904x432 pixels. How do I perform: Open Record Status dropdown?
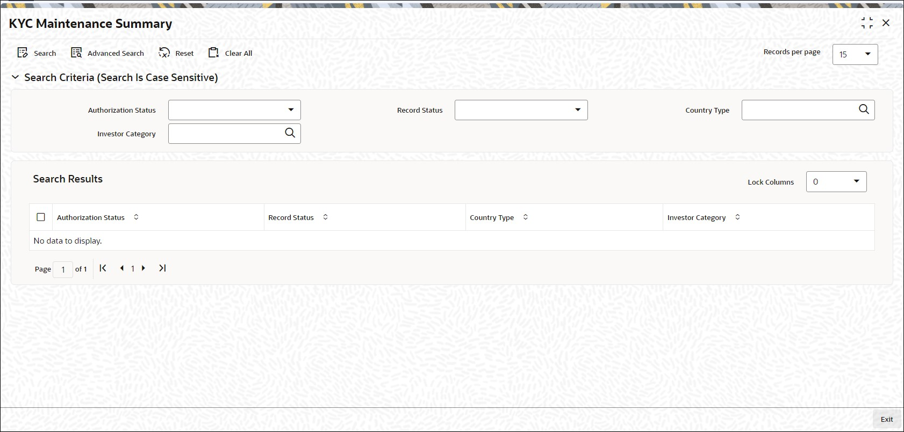click(x=521, y=110)
